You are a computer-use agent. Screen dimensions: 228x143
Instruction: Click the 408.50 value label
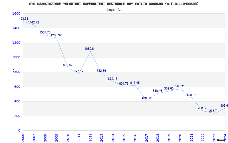(146, 98)
